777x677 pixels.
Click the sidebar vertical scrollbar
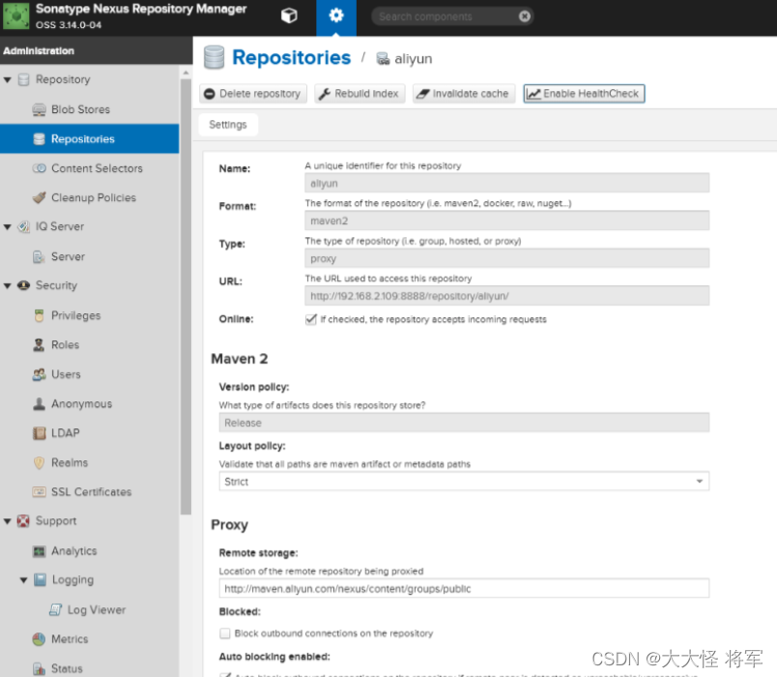[x=186, y=298]
